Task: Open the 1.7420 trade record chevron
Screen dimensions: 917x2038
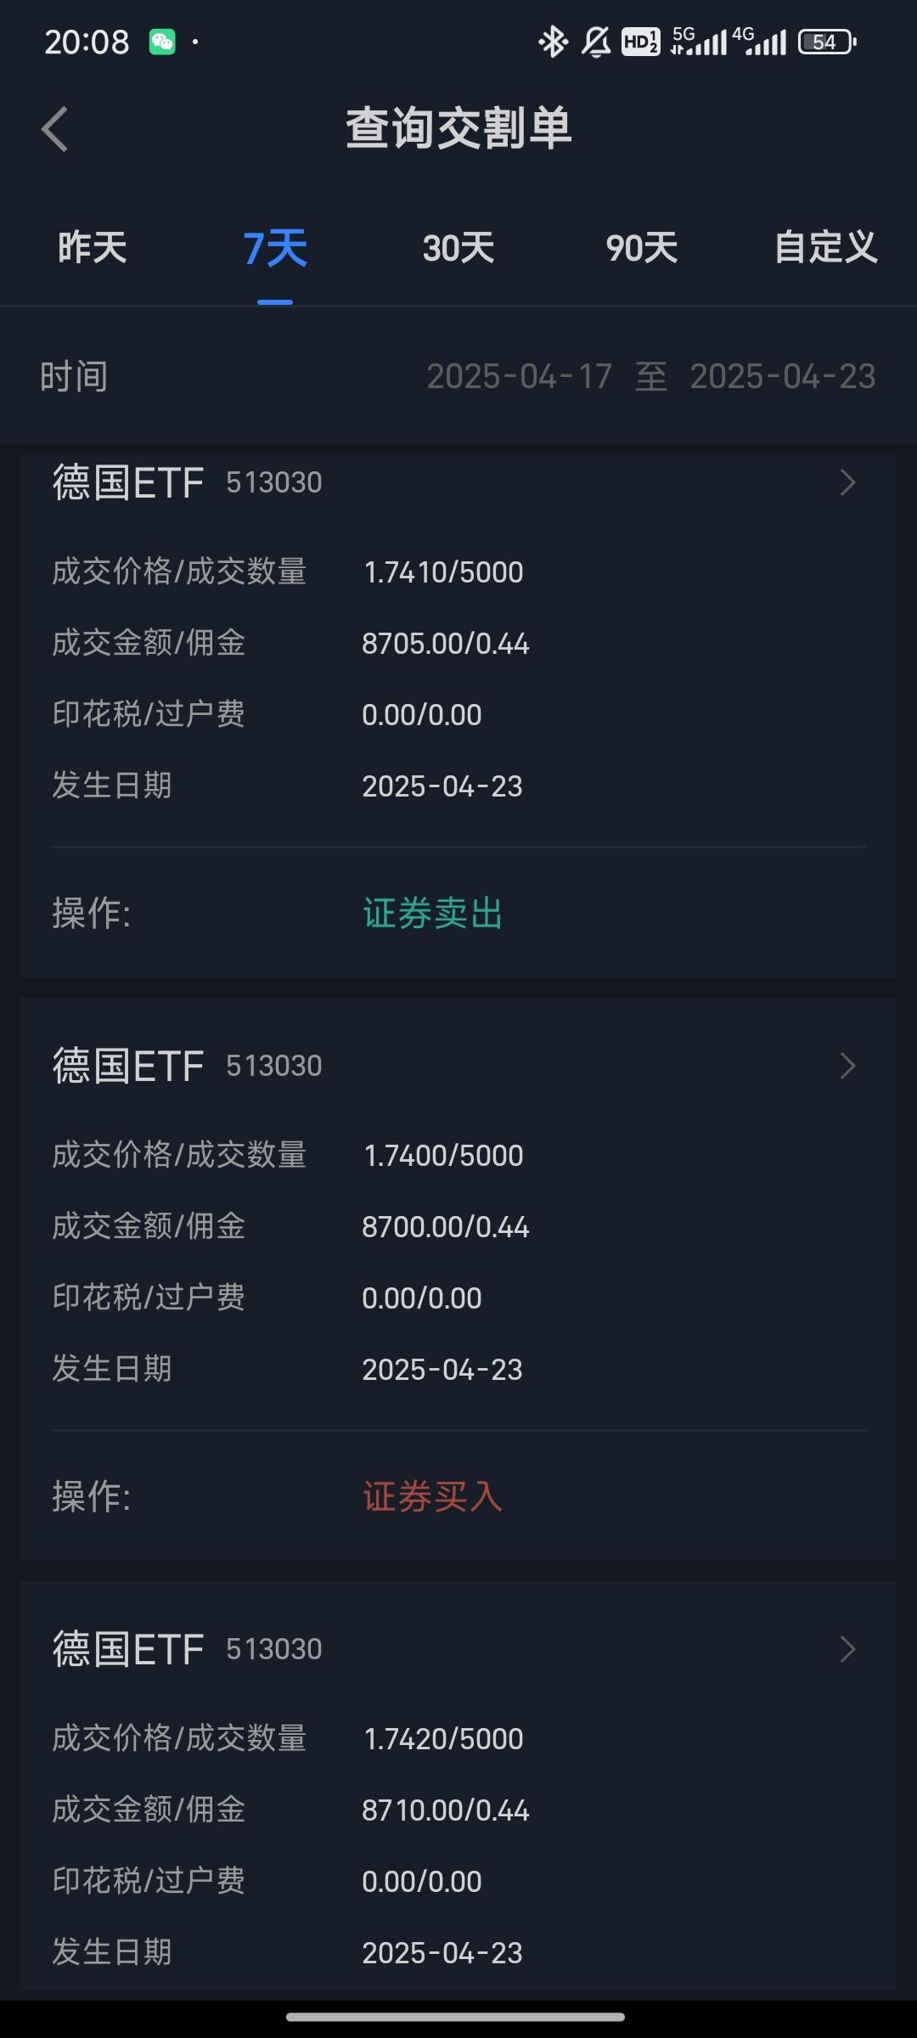Action: pyautogui.click(x=847, y=1649)
